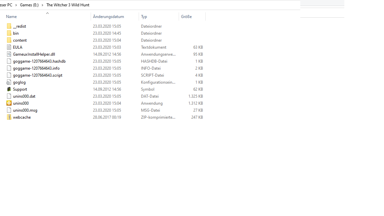Sort by the Größe column header
This screenshot has width=384, height=216.
click(186, 17)
